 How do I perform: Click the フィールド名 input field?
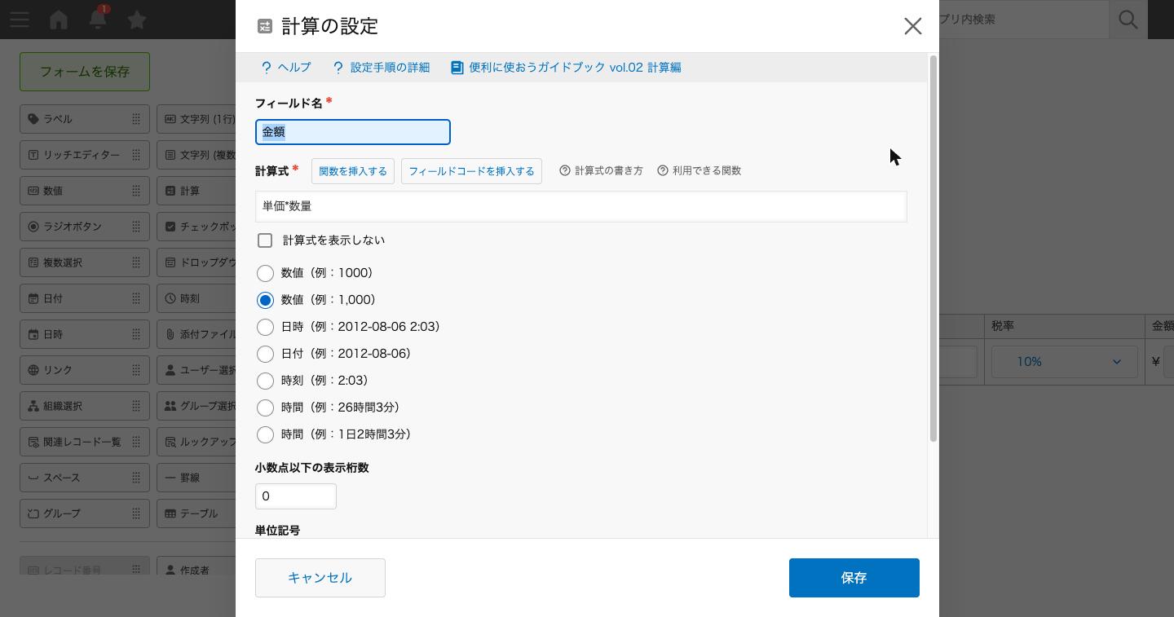[x=353, y=132]
